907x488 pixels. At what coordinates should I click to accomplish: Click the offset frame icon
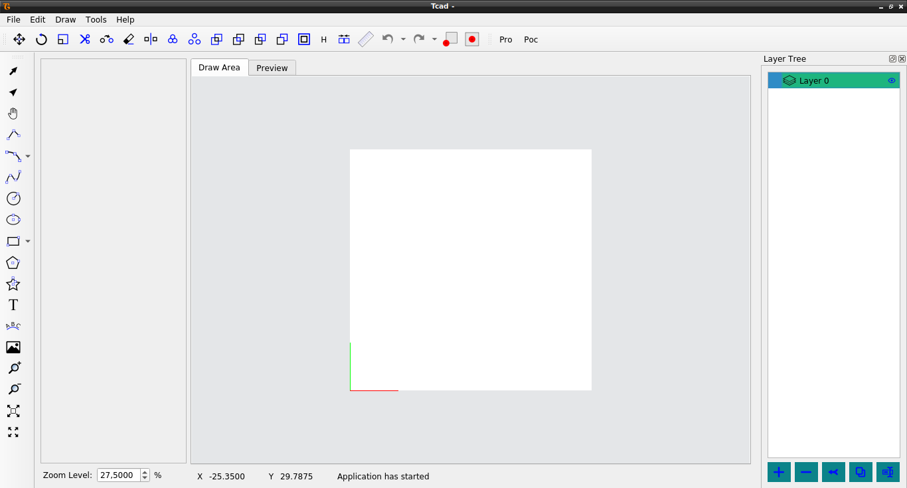click(x=304, y=39)
